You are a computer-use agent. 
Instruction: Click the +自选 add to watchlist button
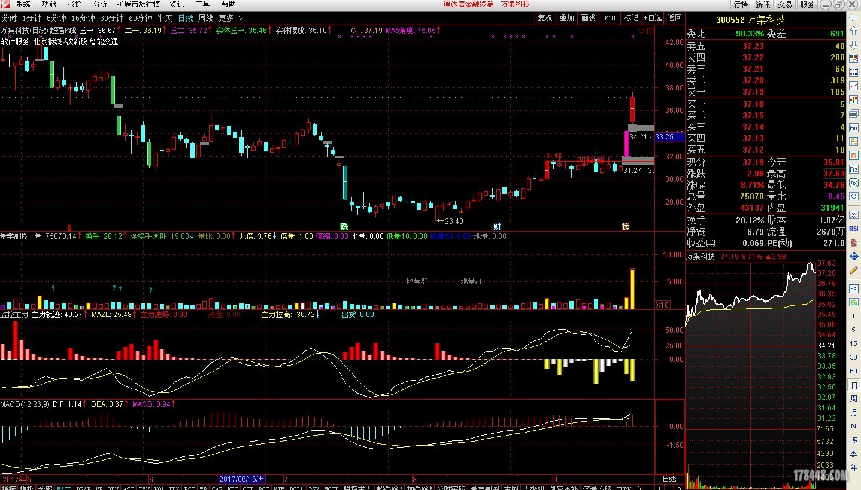pyautogui.click(x=653, y=18)
